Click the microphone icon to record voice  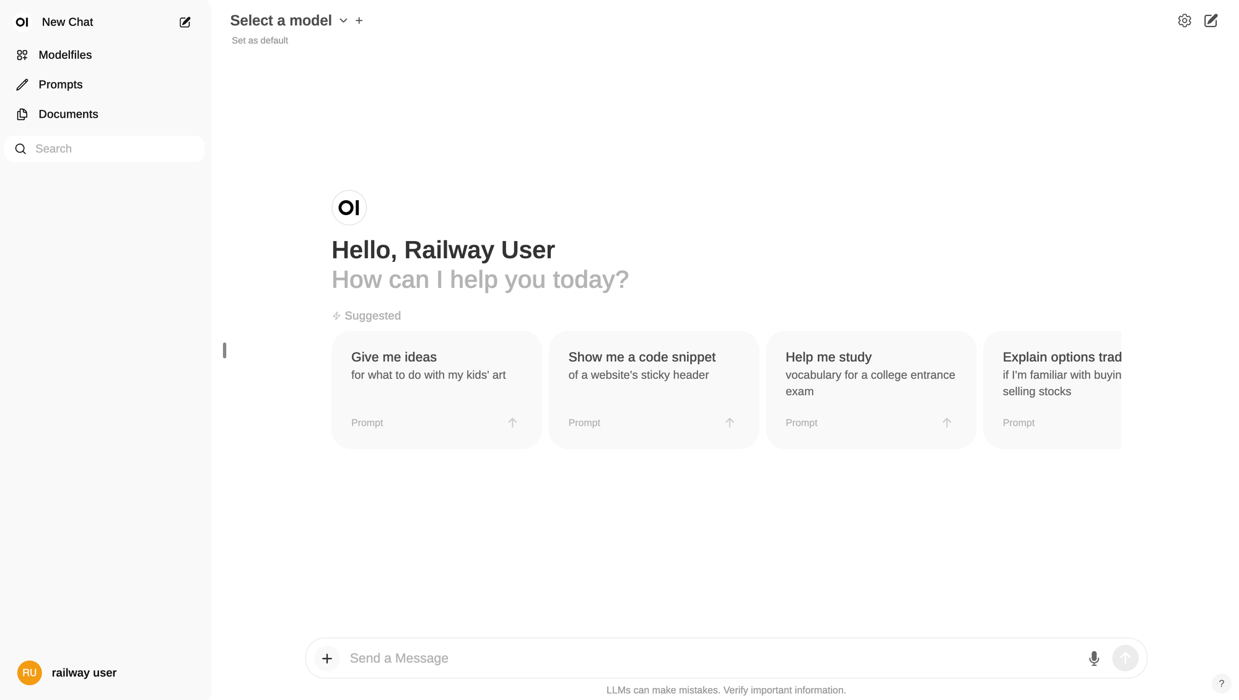(x=1094, y=658)
